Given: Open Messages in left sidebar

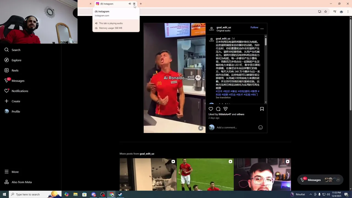Looking at the screenshot, I should (x=15, y=81).
